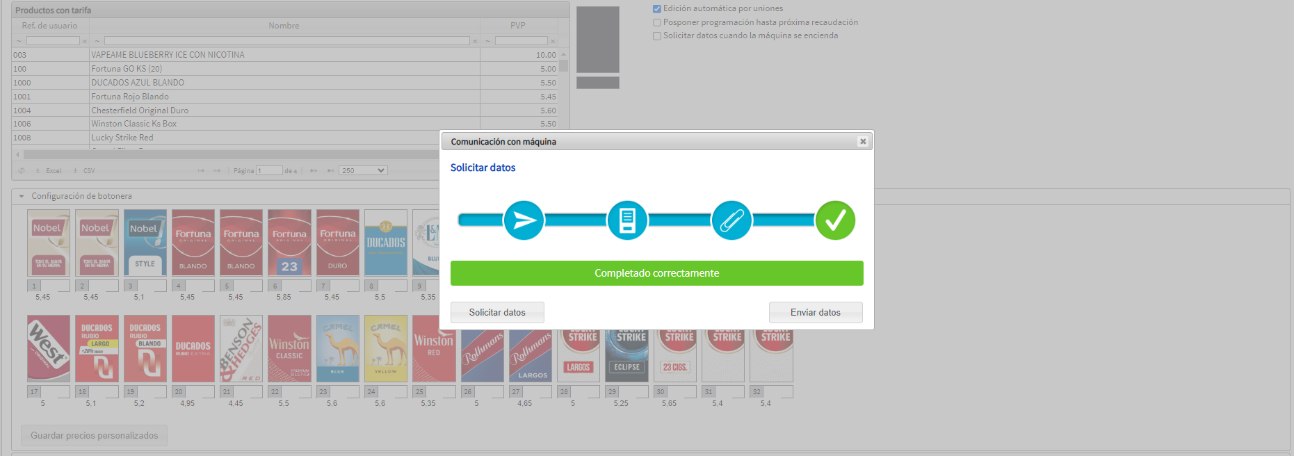Select the Ducados blue pack in slot 8
The width and height of the screenshot is (1294, 456).
[386, 243]
